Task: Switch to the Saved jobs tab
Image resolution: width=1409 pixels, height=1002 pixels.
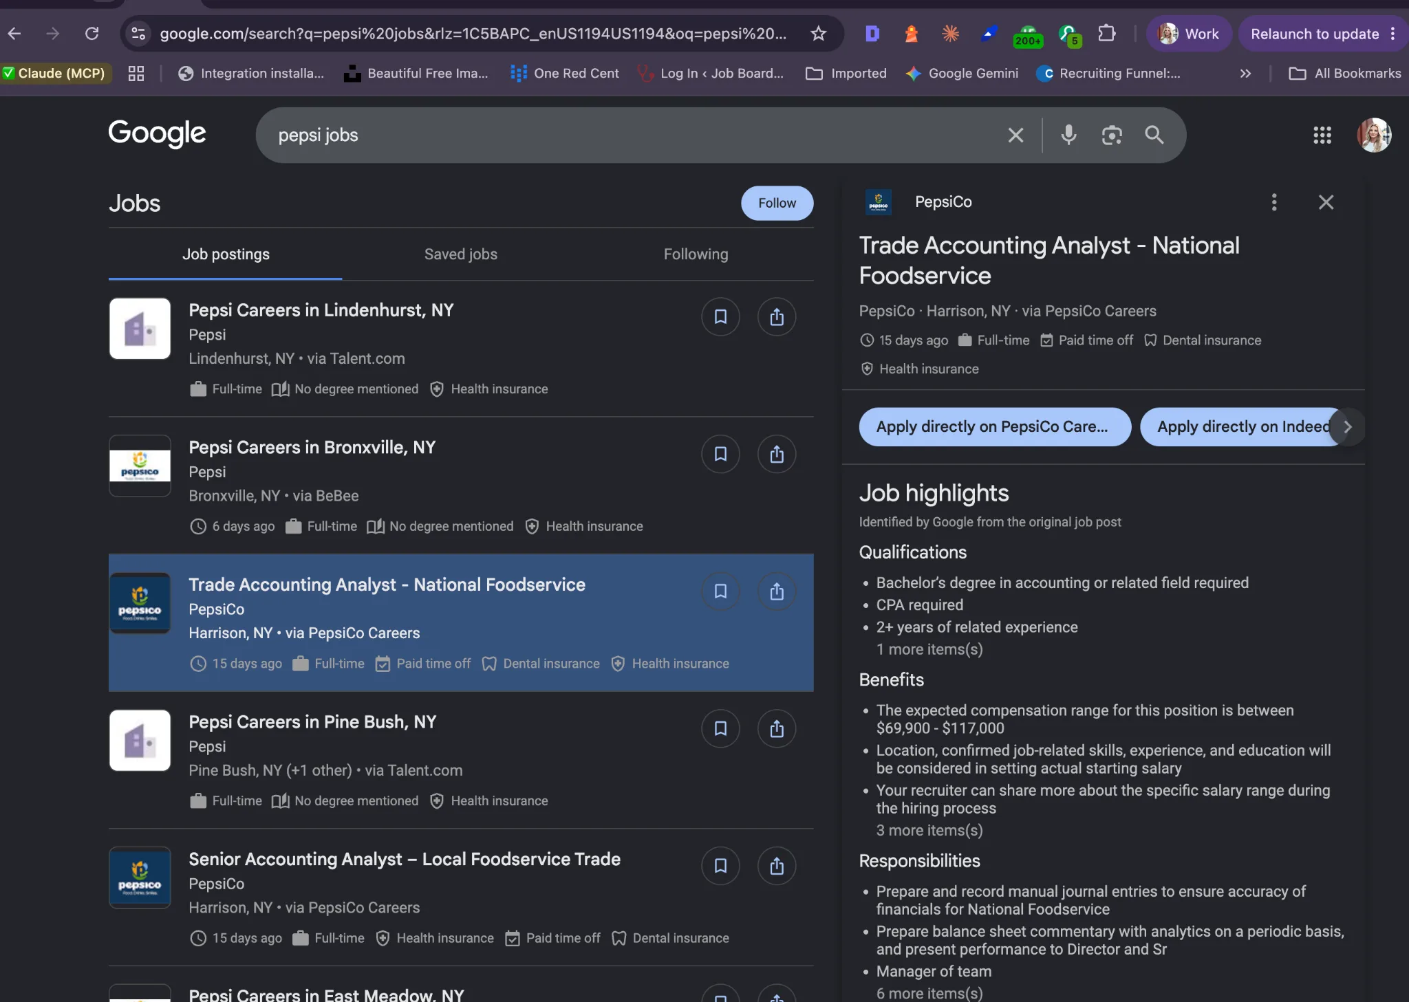Action: click(x=460, y=254)
